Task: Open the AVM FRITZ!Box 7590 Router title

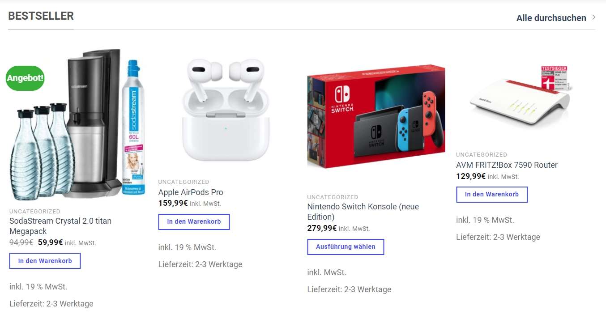Action: pyautogui.click(x=507, y=165)
